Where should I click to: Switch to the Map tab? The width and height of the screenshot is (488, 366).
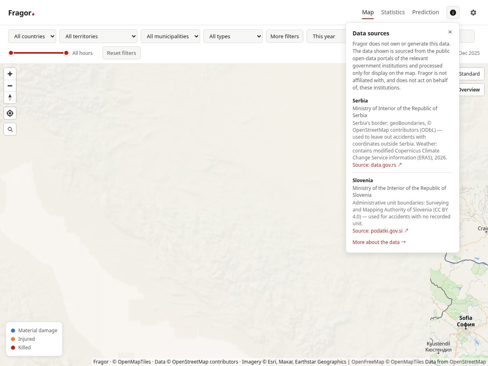point(368,12)
